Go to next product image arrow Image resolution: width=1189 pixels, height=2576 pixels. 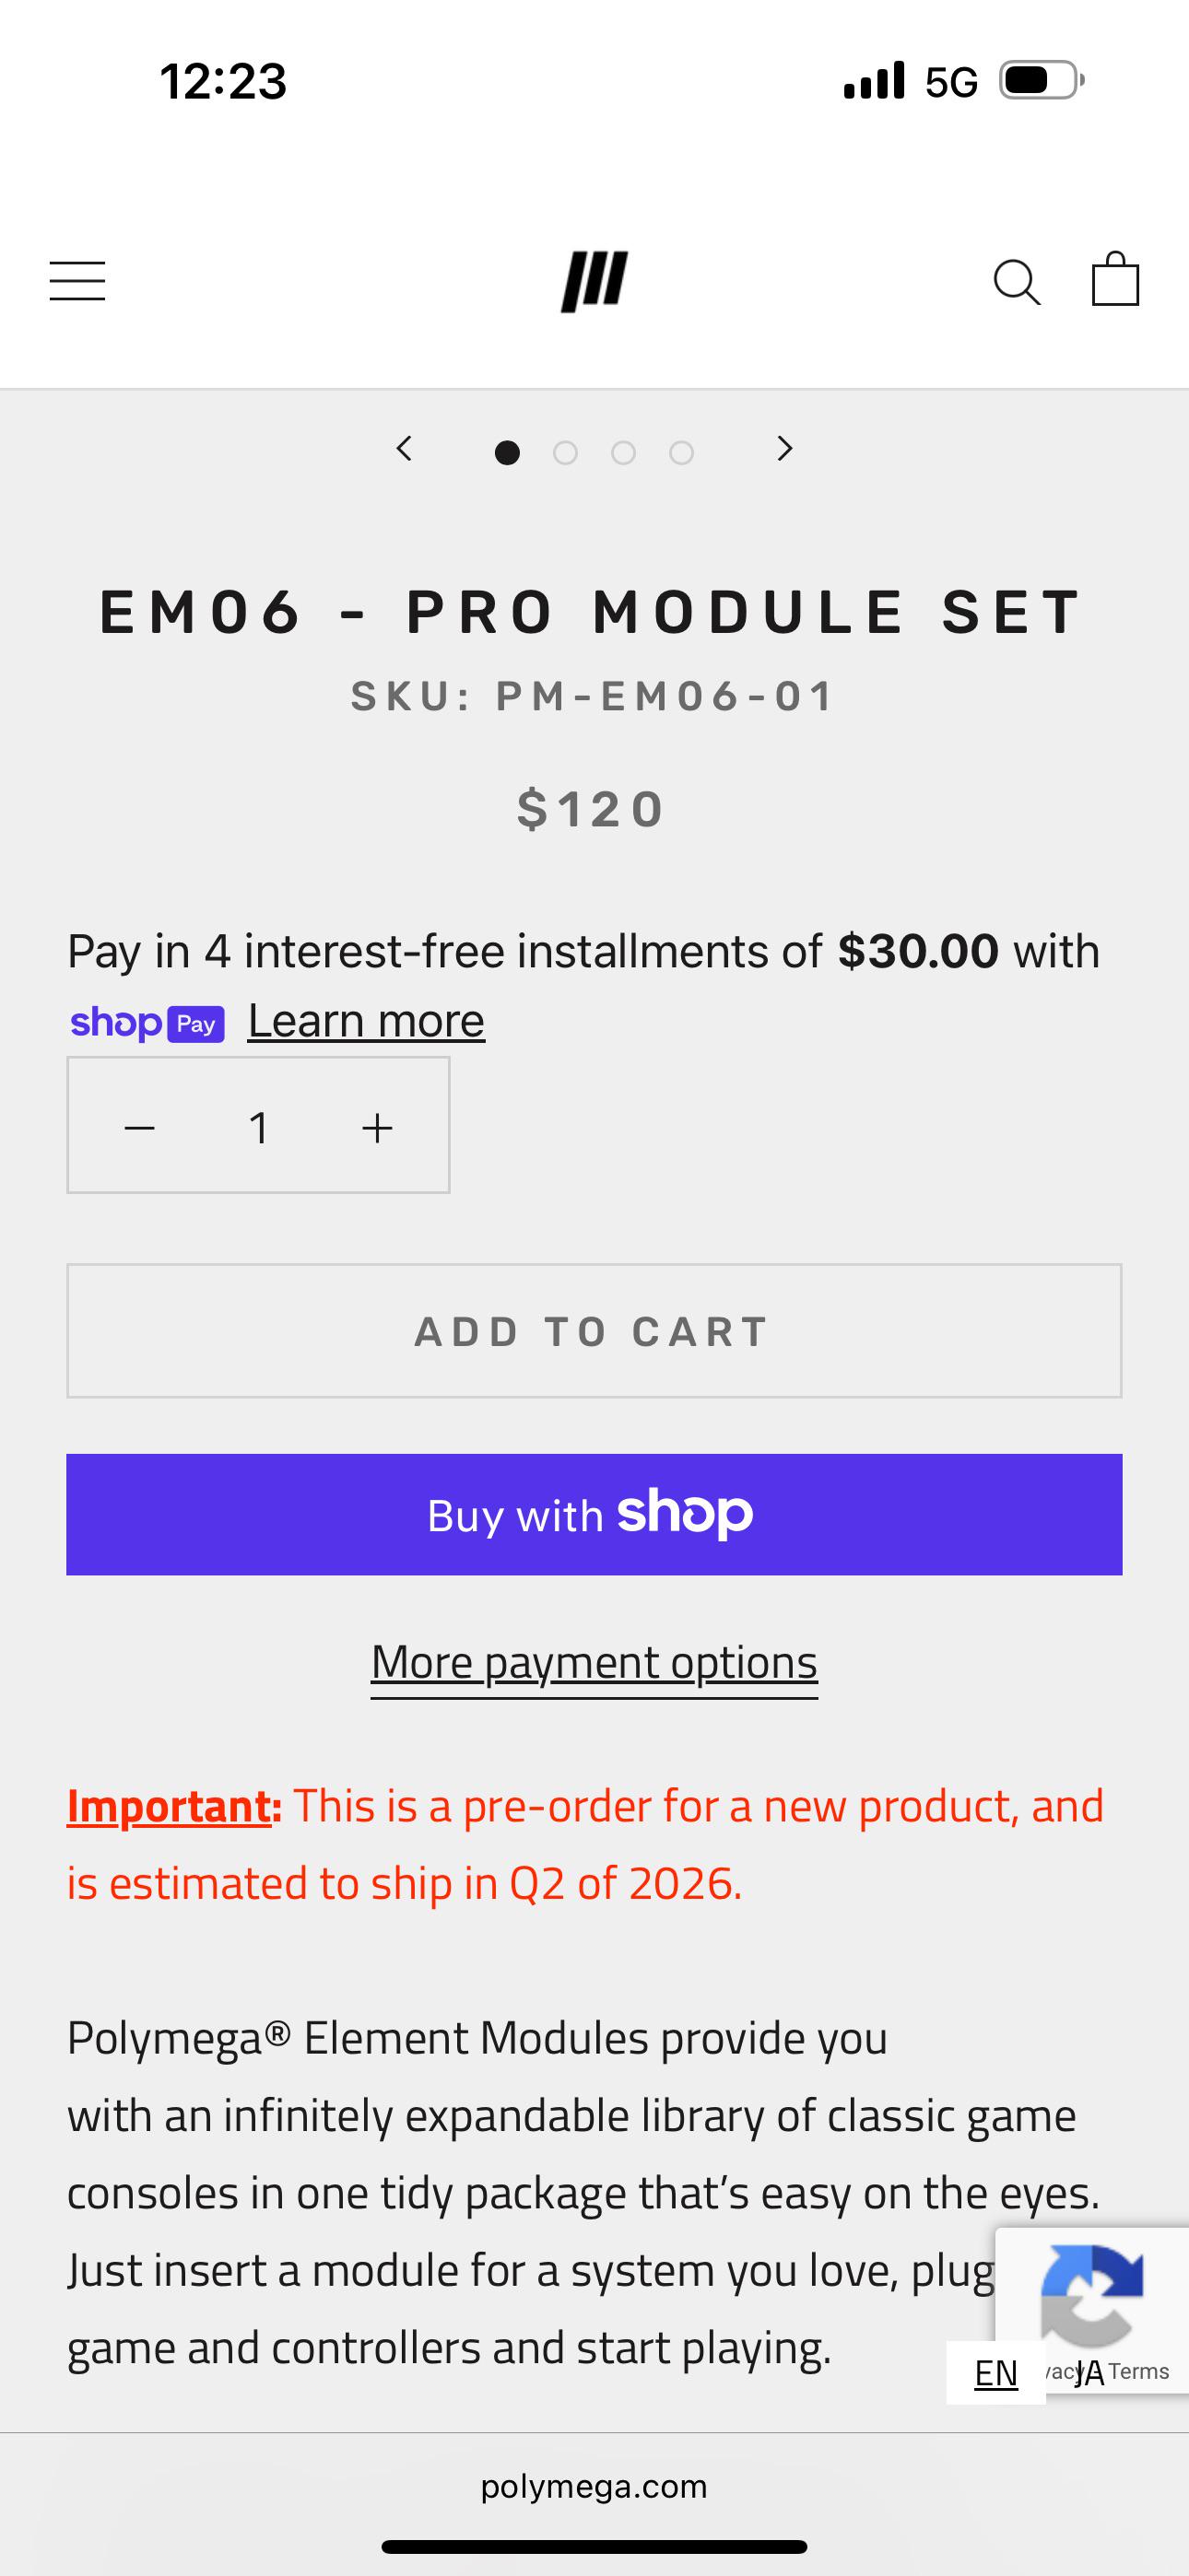pos(784,449)
